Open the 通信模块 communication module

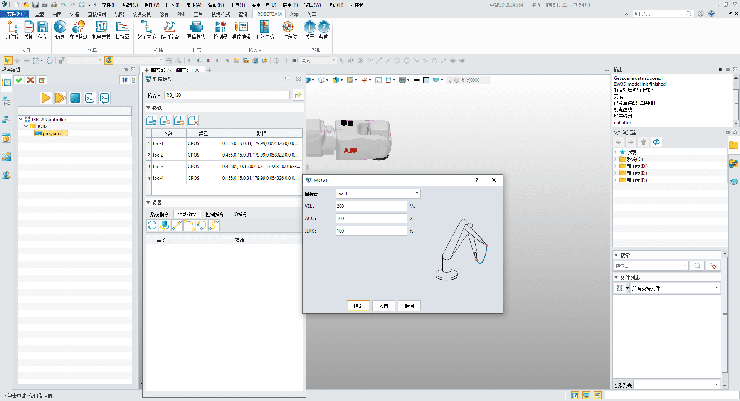coord(196,30)
